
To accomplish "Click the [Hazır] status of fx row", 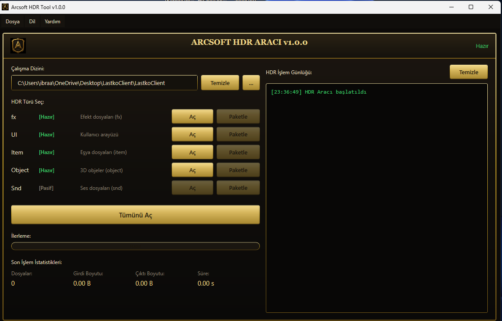I will (47, 117).
